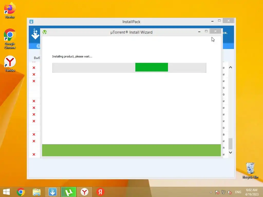The image size is (263, 197).
Task: Open Action Center flag icon
Action: pyautogui.click(x=217, y=192)
